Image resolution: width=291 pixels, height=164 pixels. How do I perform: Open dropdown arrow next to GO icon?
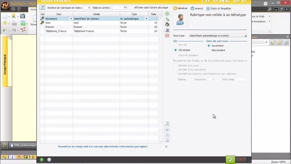coord(27,24)
